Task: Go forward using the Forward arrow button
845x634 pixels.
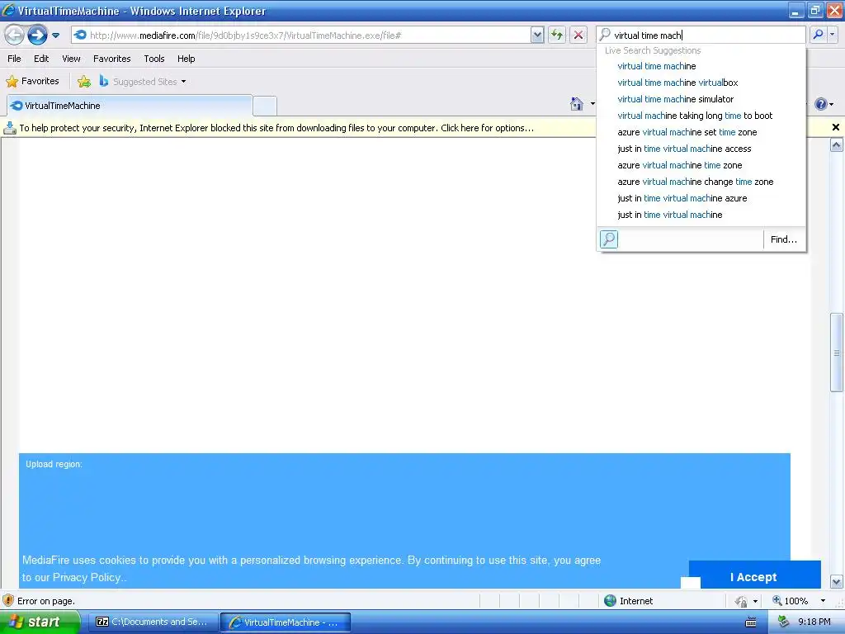Action: [37, 35]
